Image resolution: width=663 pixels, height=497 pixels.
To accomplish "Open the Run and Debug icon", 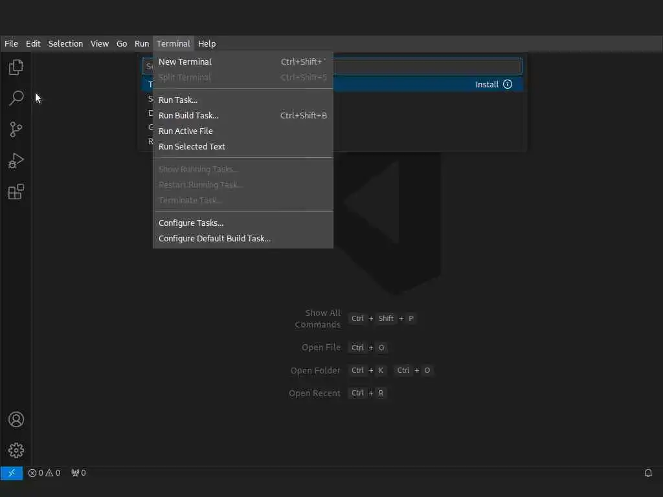I will 16,160.
